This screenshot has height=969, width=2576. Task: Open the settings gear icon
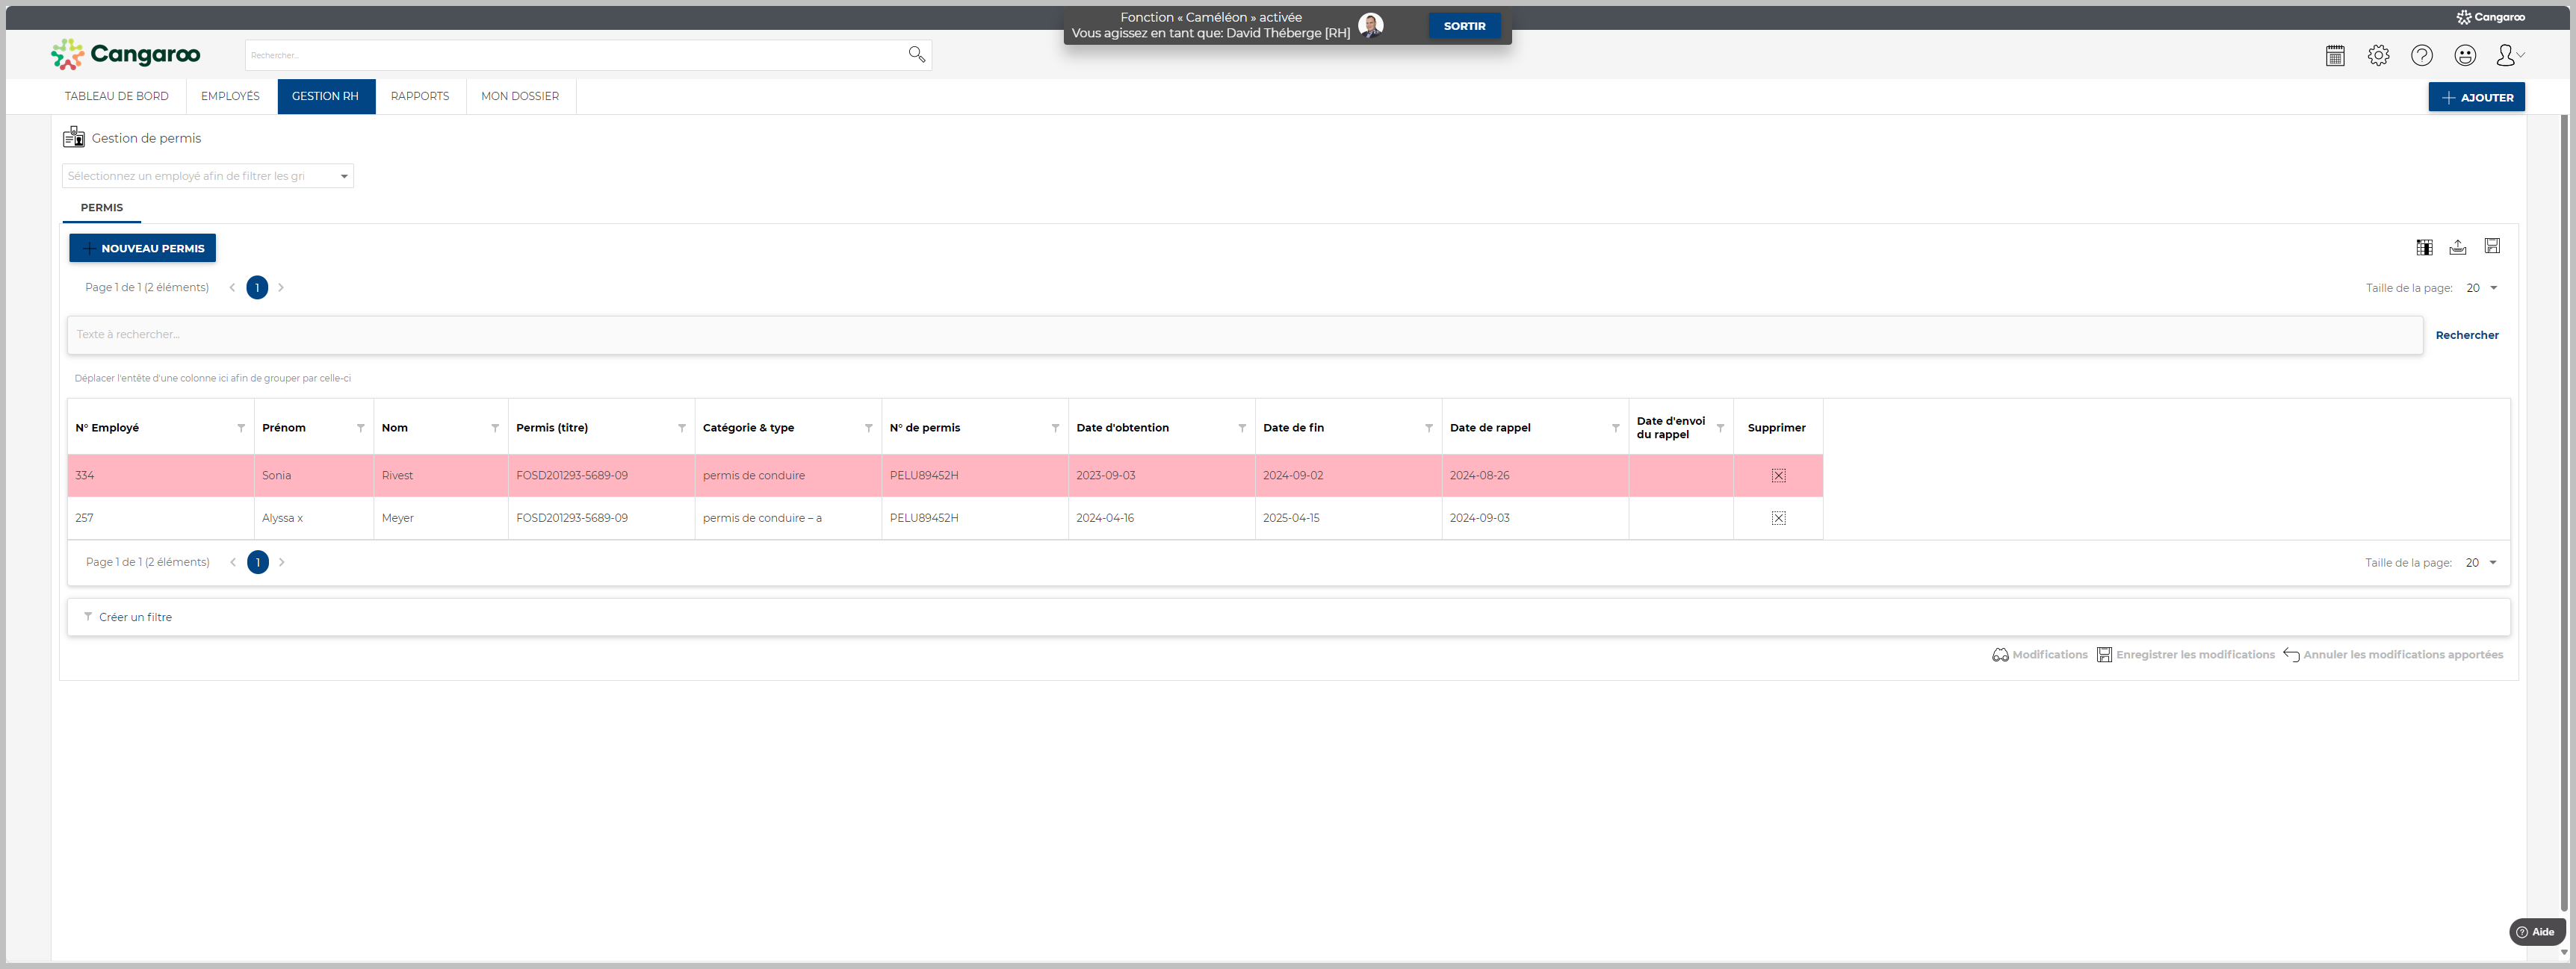click(2378, 56)
